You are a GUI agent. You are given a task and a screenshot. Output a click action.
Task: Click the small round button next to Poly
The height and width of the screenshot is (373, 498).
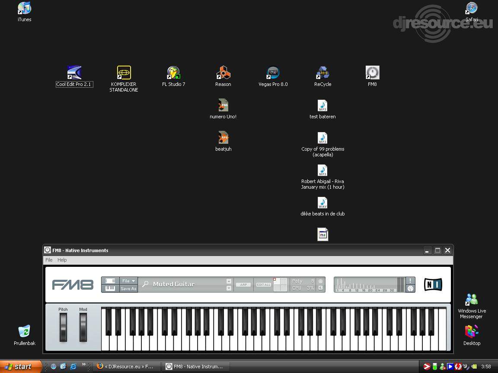click(320, 281)
